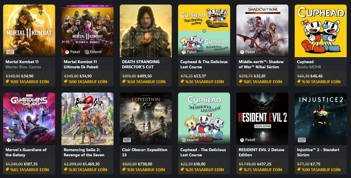The height and width of the screenshot is (178, 351).
Task: Click Paket icon on Guardians of the Galaxy
Action: click(x=9, y=140)
